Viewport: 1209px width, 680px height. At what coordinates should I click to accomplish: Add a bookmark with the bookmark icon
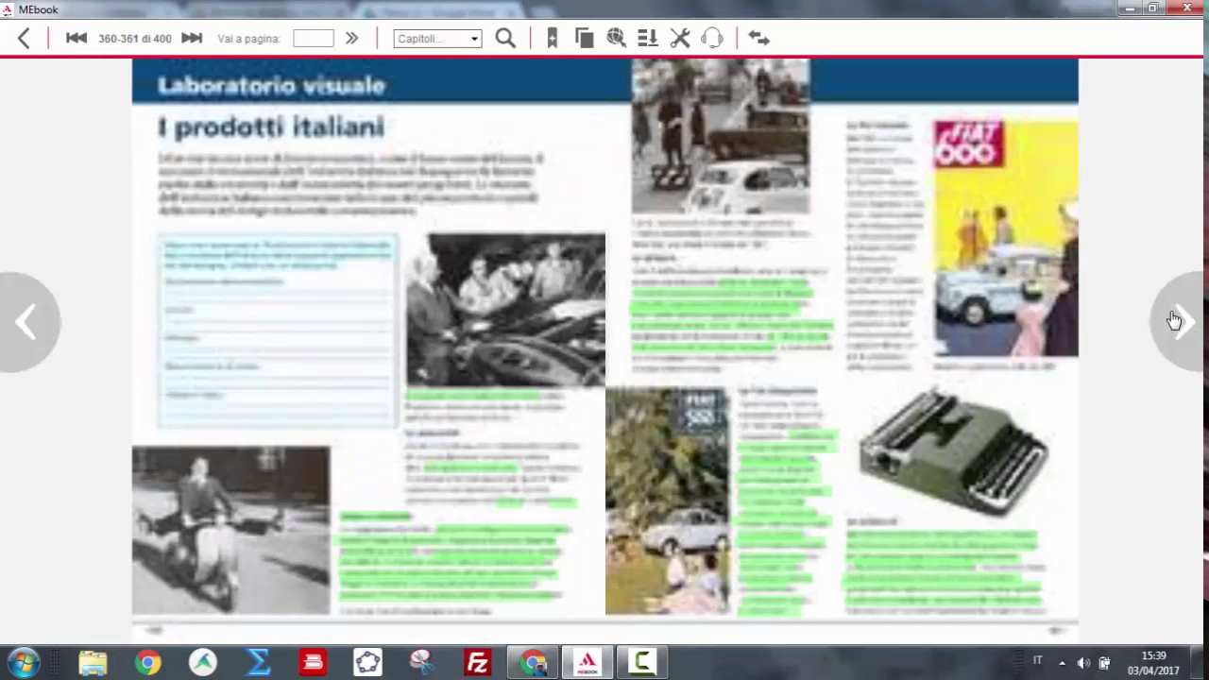[553, 39]
